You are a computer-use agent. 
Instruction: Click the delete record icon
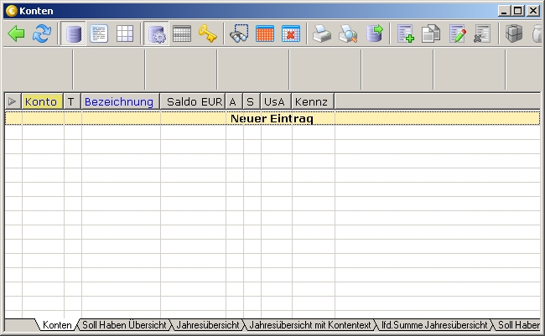(x=482, y=34)
